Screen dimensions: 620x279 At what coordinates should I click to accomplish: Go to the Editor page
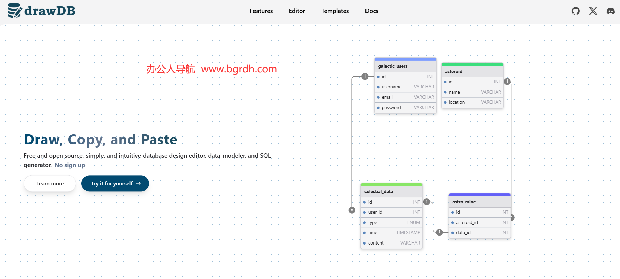pos(297,11)
